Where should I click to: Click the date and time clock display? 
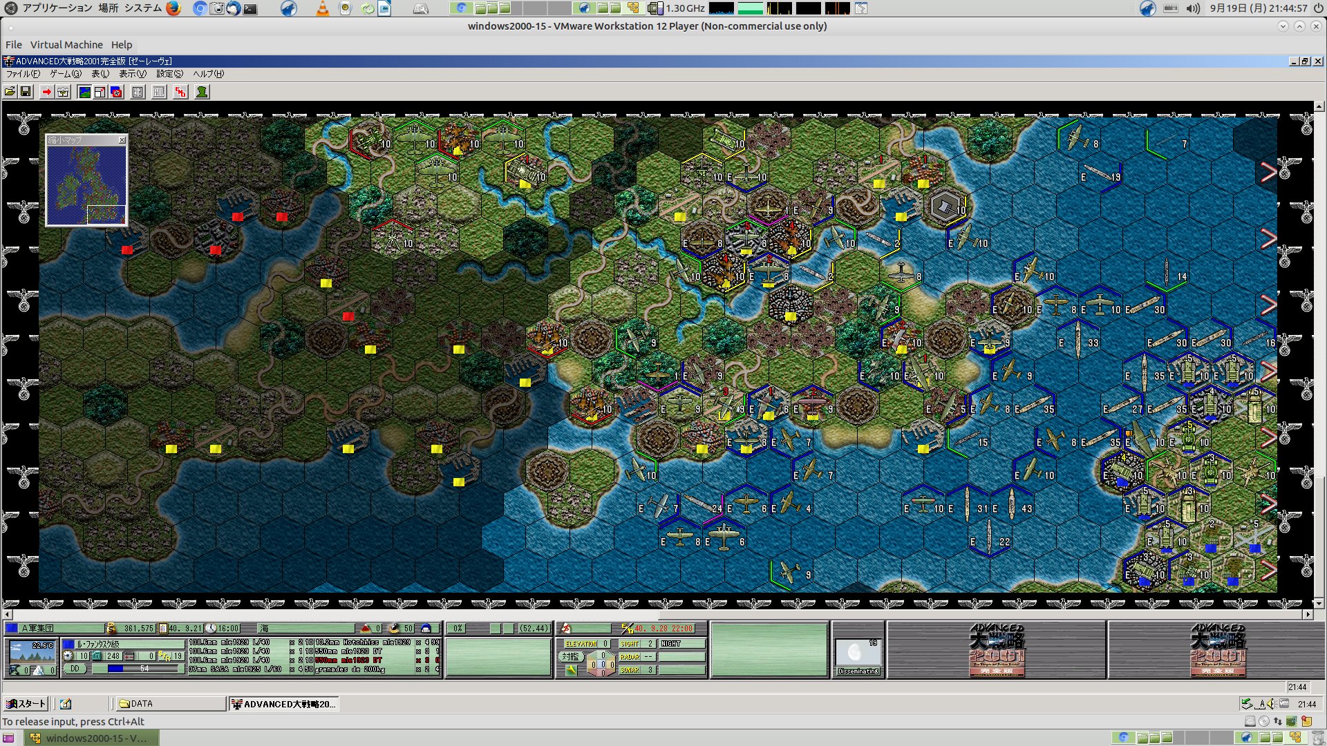(1259, 8)
